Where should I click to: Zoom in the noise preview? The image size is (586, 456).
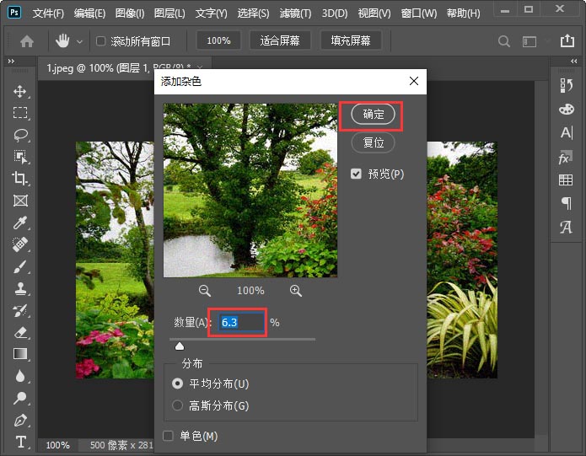click(x=296, y=291)
